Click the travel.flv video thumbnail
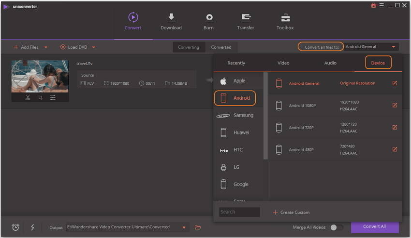The width and height of the screenshot is (411, 238). (x=40, y=76)
